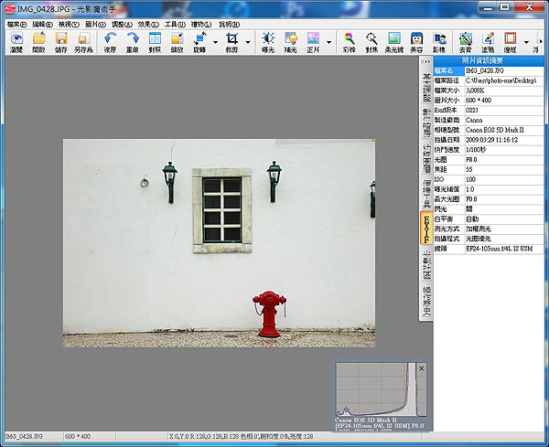
Task: Choose the 去背 (Remove background) tool
Action: (x=465, y=40)
